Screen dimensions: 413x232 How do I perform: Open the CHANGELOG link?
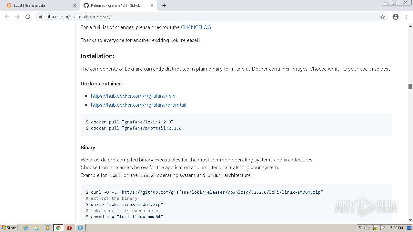tap(196, 27)
